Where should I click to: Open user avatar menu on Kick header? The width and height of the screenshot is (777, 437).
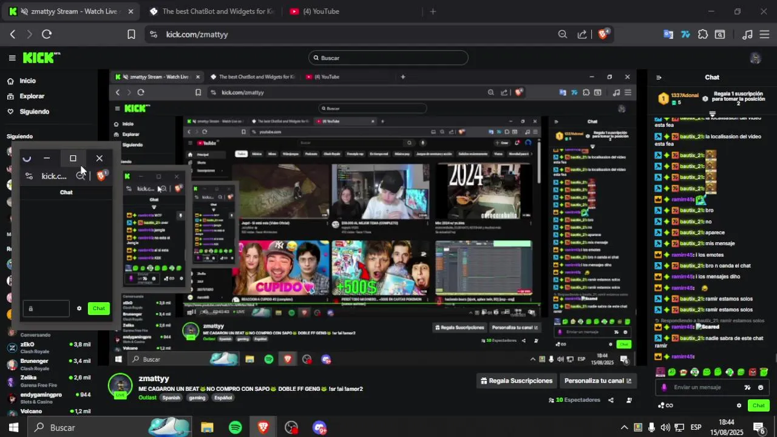coord(756,58)
